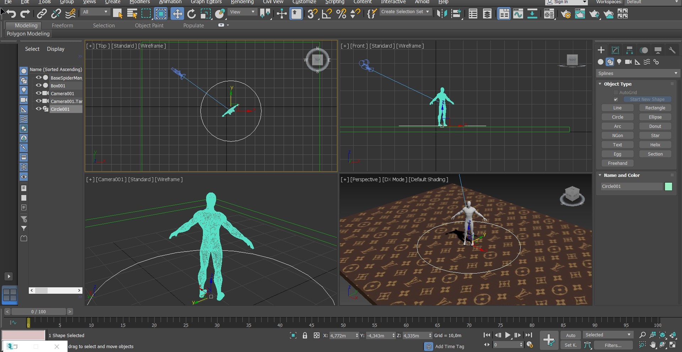This screenshot has height=352, width=682.
Task: Click the Redo arrow icon
Action: (25, 14)
